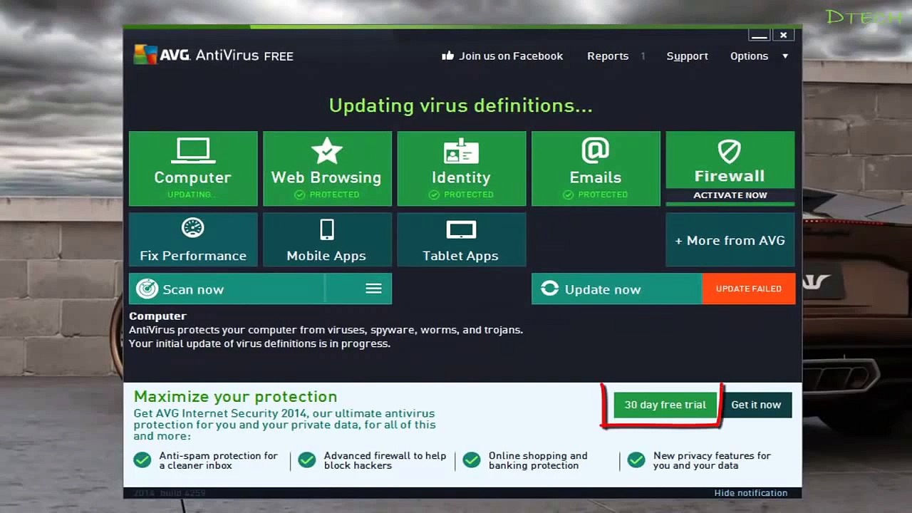
Task: Activate the Firewall via ACTIVATE NOW
Action: click(x=730, y=195)
